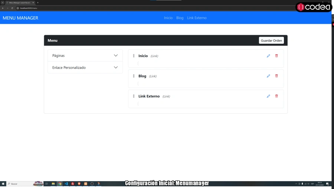Click the MENU MANAGER brand title
Screen dimensions: 334x189
(20, 18)
